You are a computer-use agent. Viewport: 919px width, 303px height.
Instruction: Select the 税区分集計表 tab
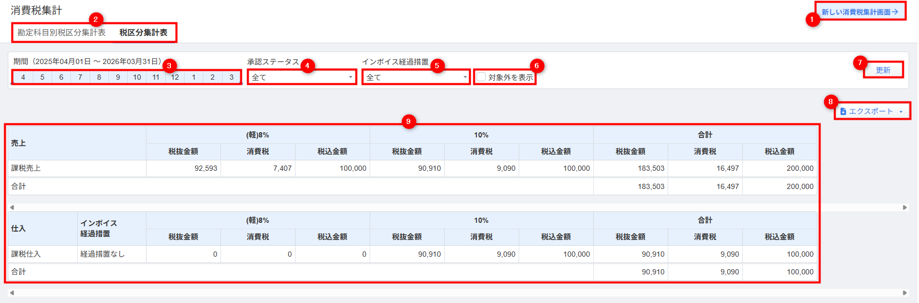pyautogui.click(x=143, y=32)
